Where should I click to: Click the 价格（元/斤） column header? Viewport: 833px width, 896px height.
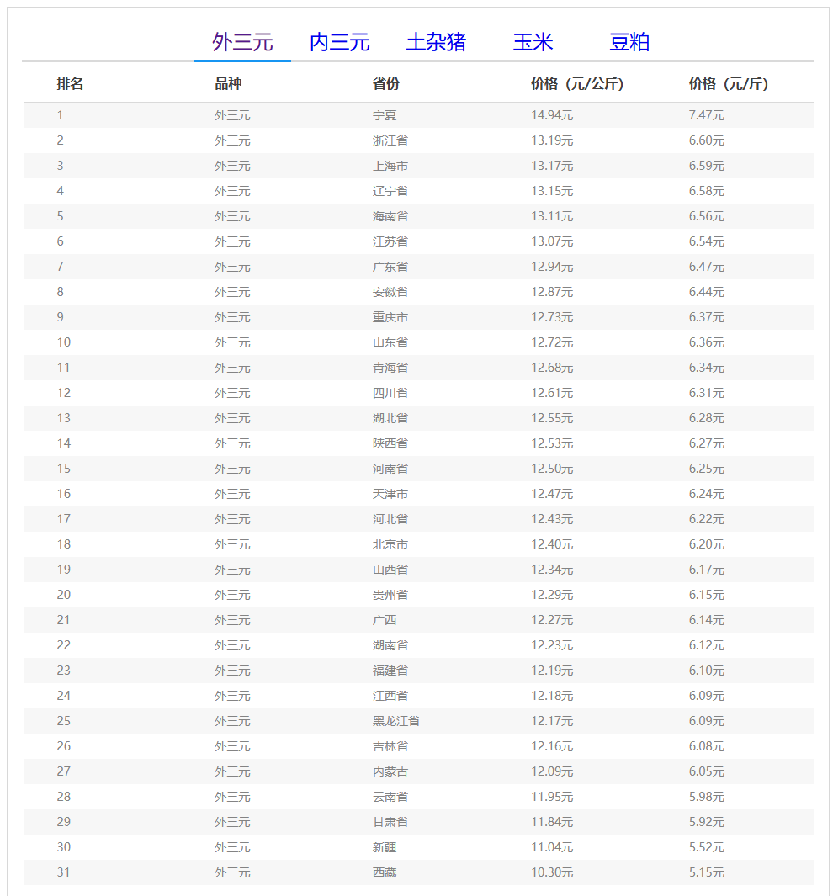pos(728,84)
